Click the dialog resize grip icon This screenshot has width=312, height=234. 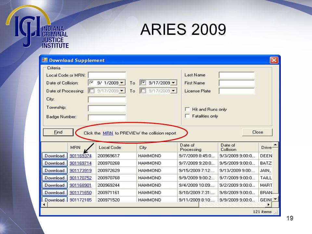pyautogui.click(x=276, y=213)
